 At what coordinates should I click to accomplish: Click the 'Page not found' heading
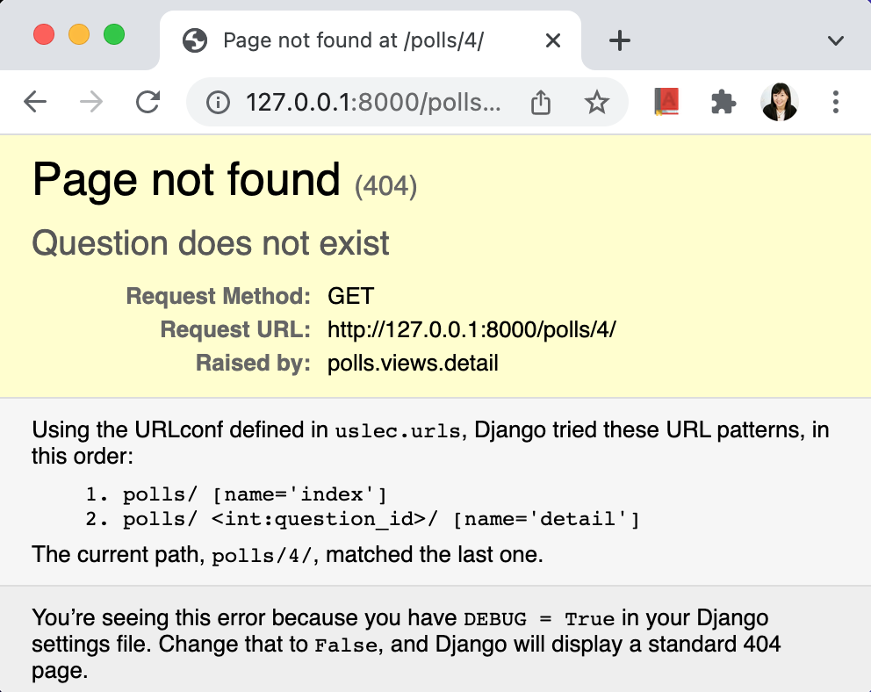[186, 180]
